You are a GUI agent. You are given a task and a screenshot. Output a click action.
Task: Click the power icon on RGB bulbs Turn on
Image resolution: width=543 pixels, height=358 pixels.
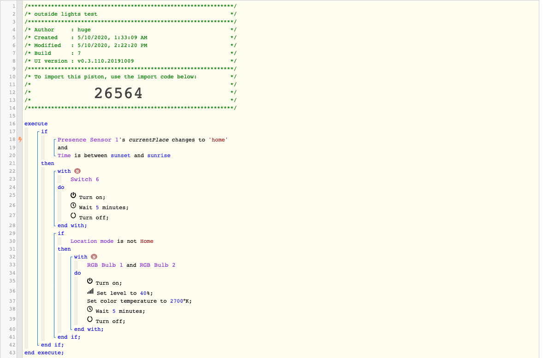coord(90,281)
